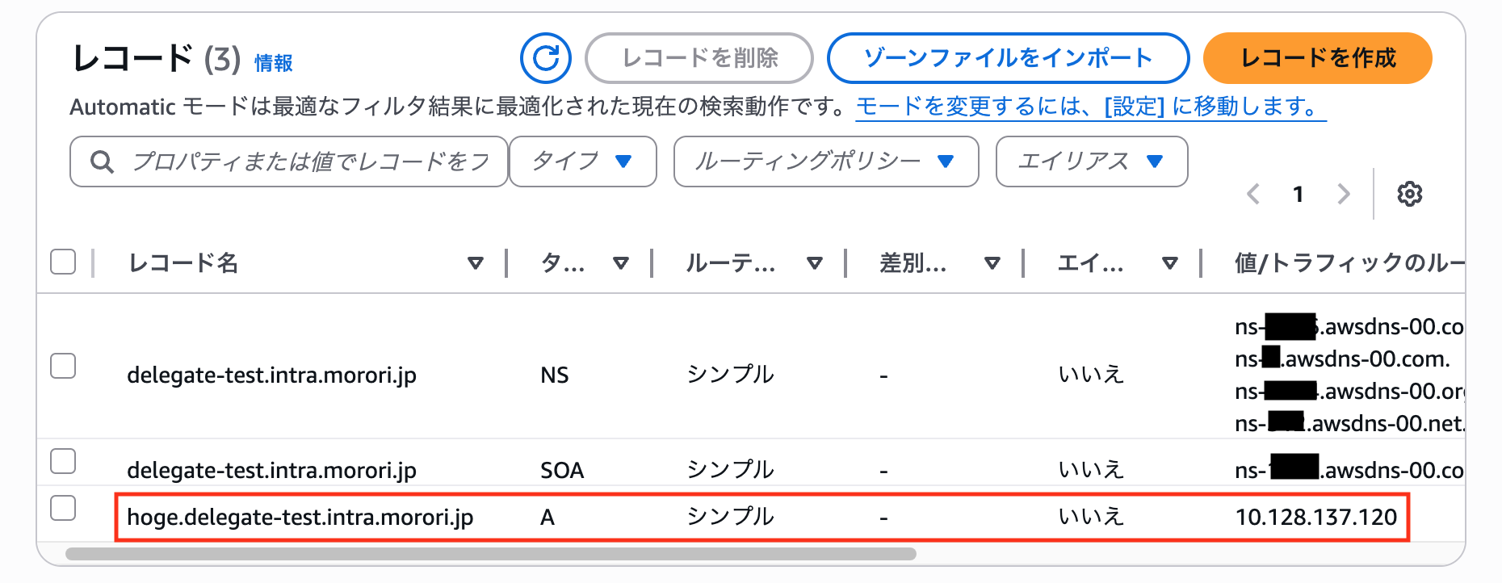Click the search magnifier icon in filter field
Viewport: 1502px width, 583px height.
[x=102, y=161]
